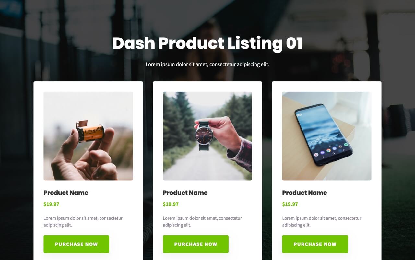Click Purchase Now under the wristwatch product

(196, 244)
